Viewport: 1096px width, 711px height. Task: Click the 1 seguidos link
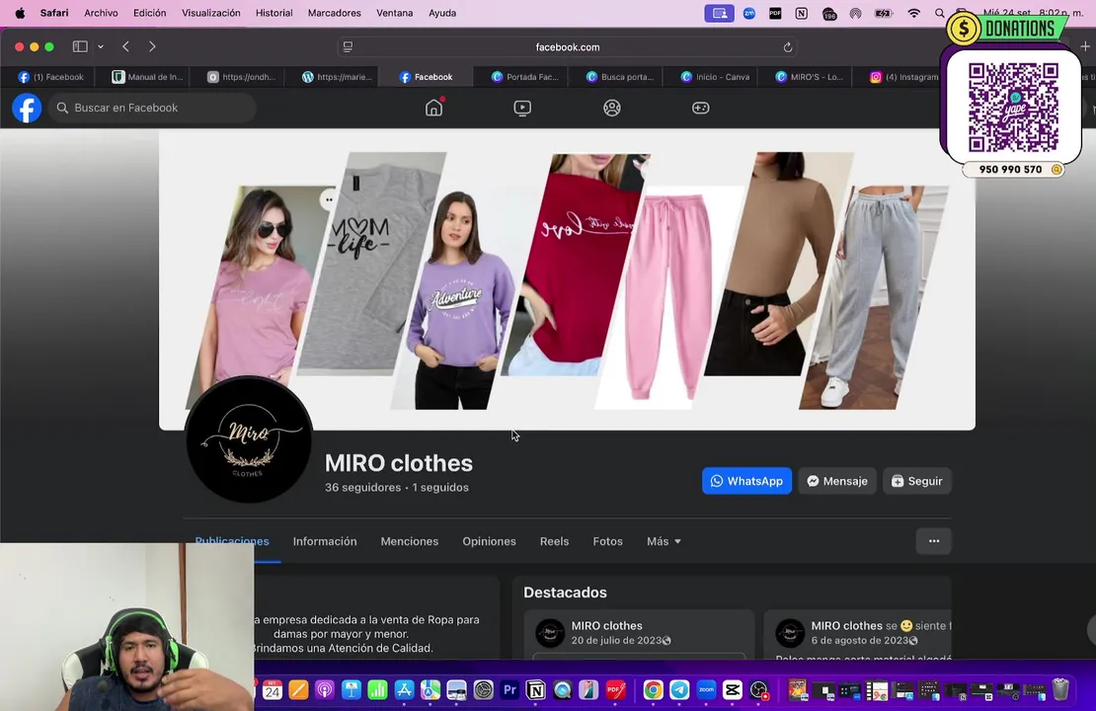[440, 487]
